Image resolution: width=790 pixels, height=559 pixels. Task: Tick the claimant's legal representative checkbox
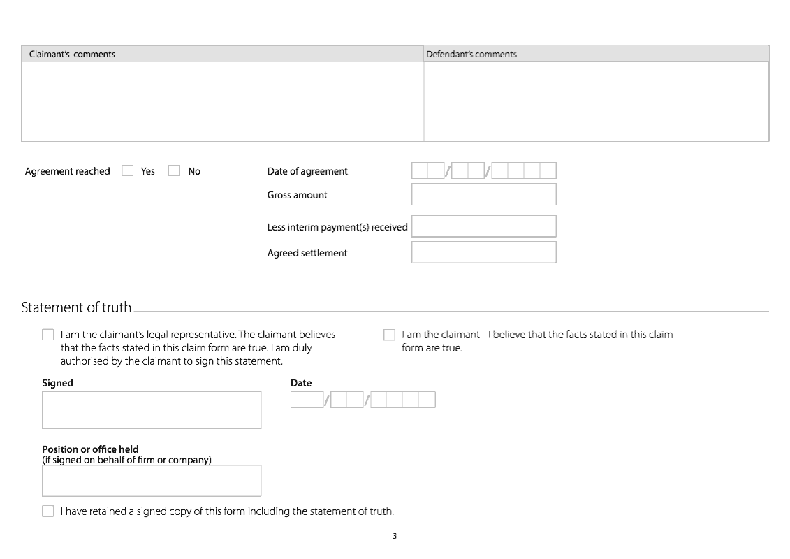pyautogui.click(x=47, y=335)
